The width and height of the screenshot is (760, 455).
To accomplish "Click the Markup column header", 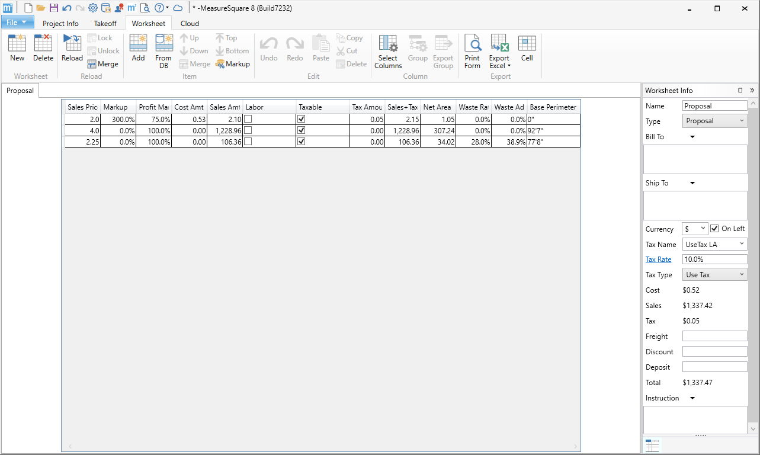I will tap(118, 107).
